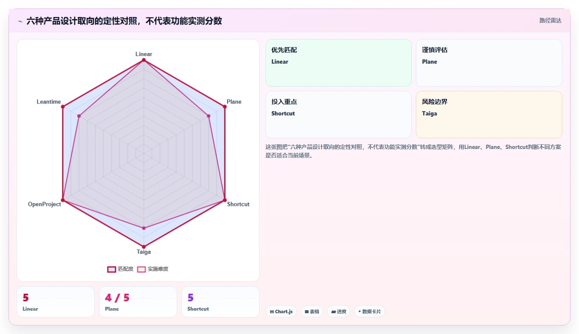The height and width of the screenshot is (334, 579).
Task: Open the 优先匹配 Linear card
Action: click(339, 63)
